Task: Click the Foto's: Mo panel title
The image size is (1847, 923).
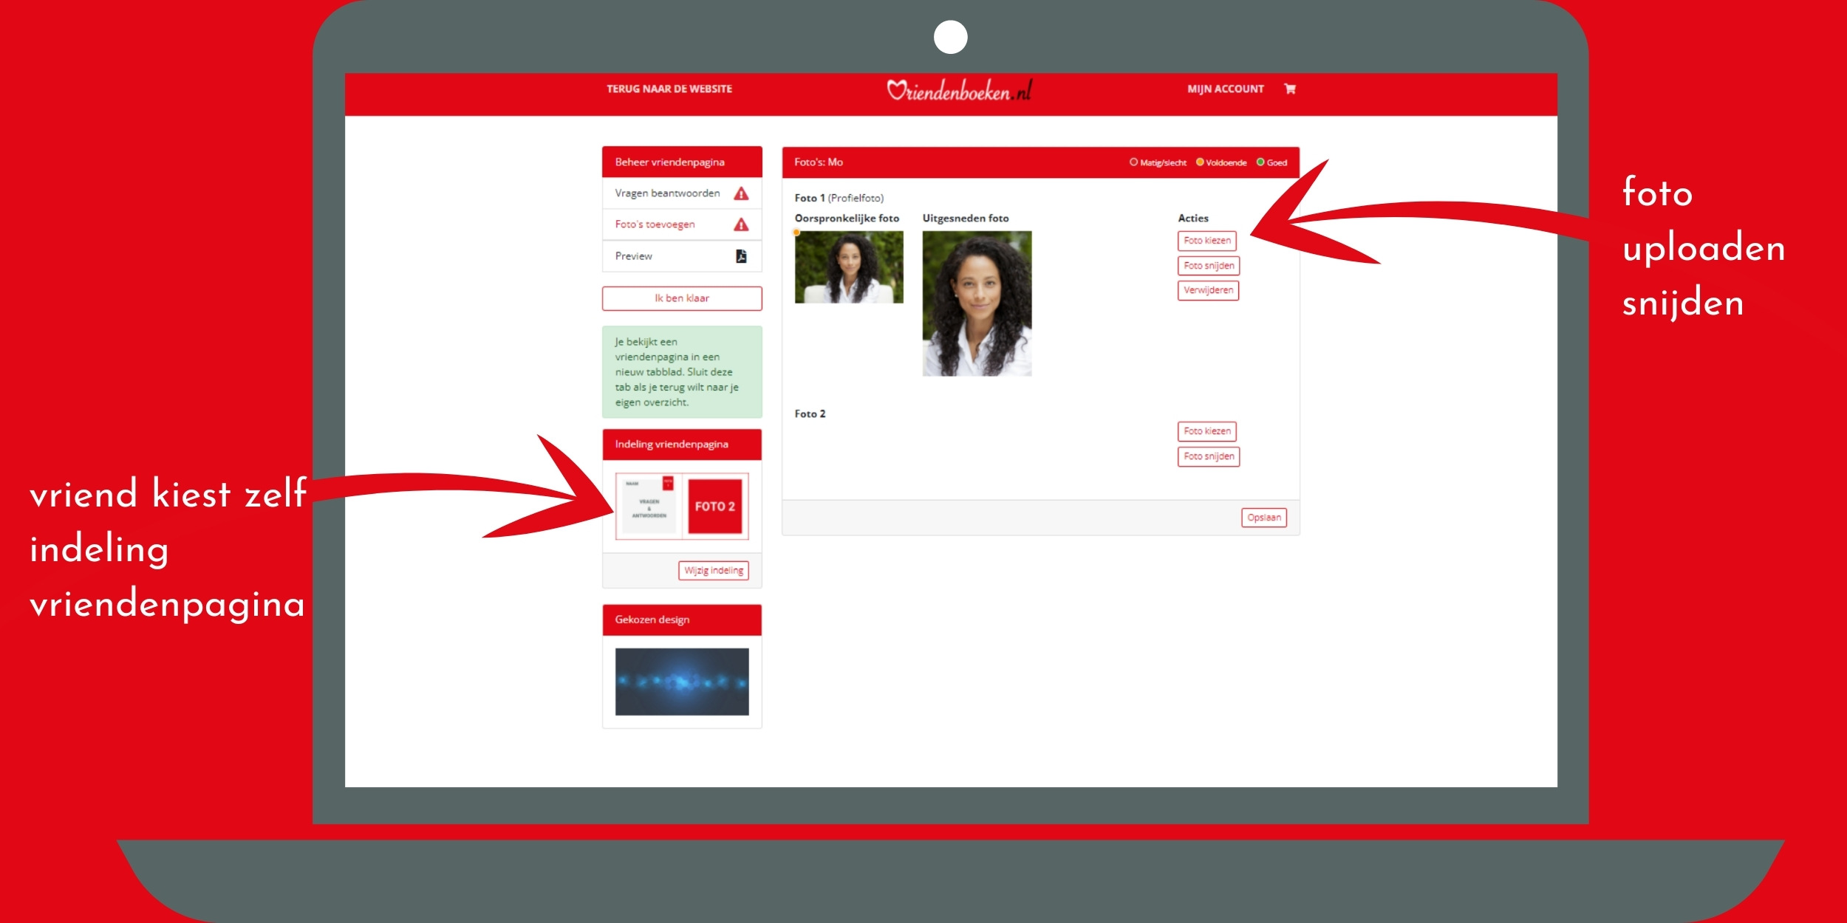Action: click(819, 162)
